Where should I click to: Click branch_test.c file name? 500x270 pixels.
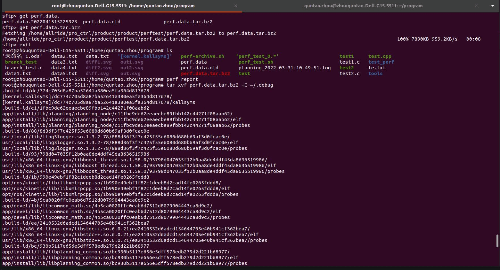(24, 68)
